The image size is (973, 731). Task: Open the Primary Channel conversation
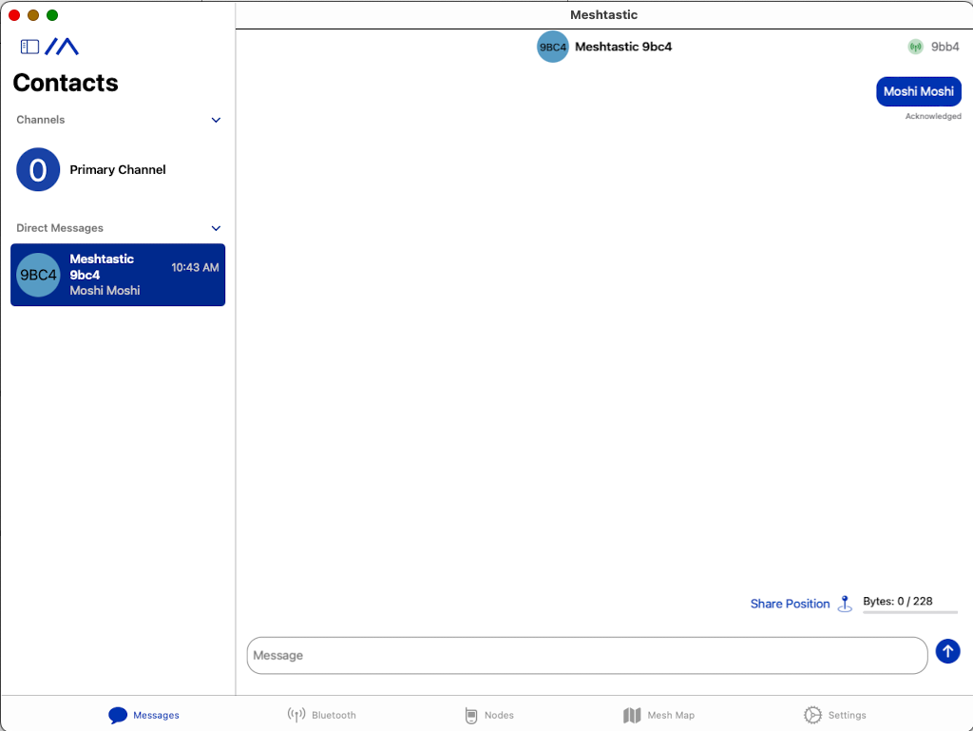click(118, 169)
